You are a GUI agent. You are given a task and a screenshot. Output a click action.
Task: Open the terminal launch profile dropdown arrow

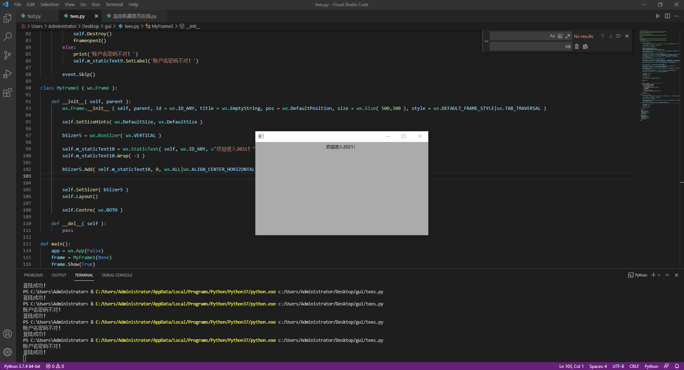pyautogui.click(x=659, y=275)
